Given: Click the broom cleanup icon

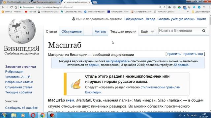Looking at the screenshot, I should (76, 84).
